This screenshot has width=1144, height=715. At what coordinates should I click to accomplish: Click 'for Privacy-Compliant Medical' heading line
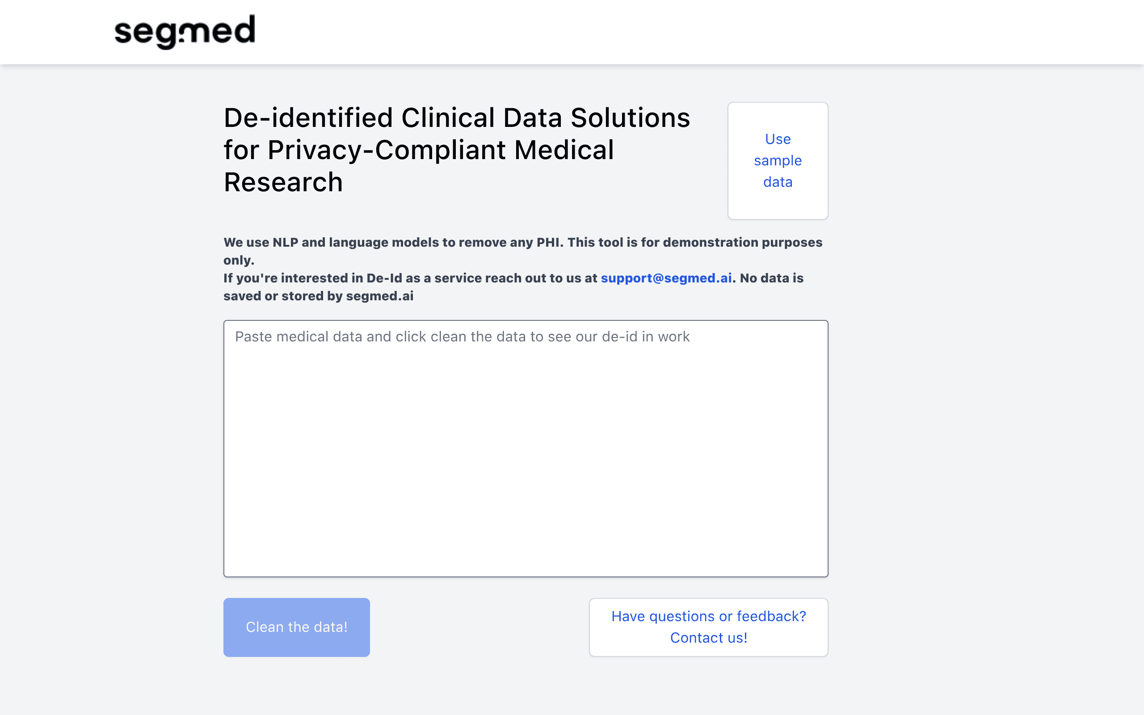tap(418, 150)
